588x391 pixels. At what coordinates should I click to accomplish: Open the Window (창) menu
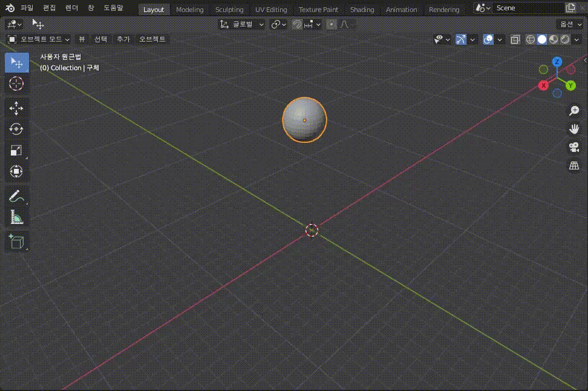click(91, 8)
